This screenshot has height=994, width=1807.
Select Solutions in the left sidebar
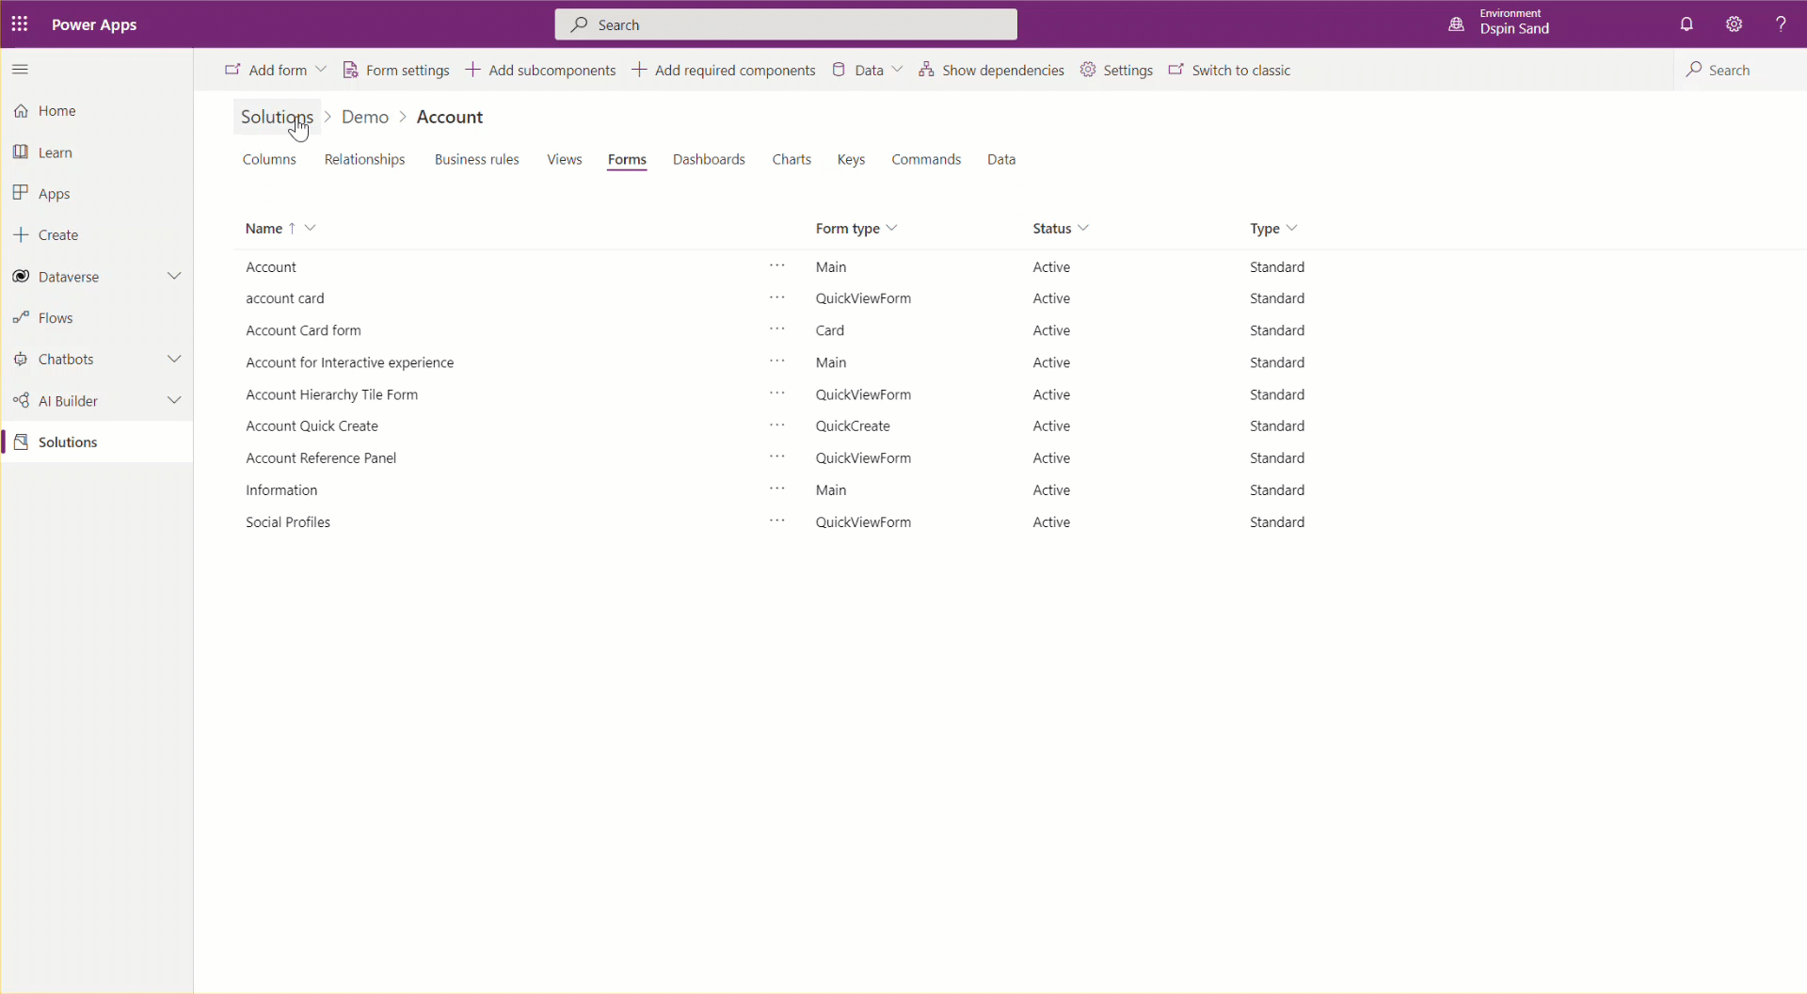point(68,441)
